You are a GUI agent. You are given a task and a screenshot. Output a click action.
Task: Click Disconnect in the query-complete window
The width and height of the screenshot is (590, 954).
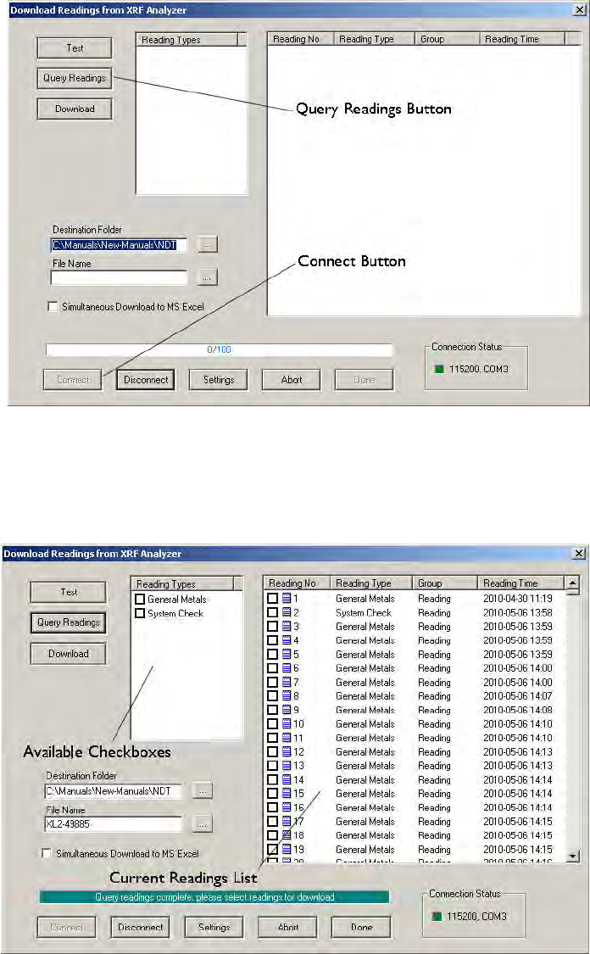pos(141,927)
